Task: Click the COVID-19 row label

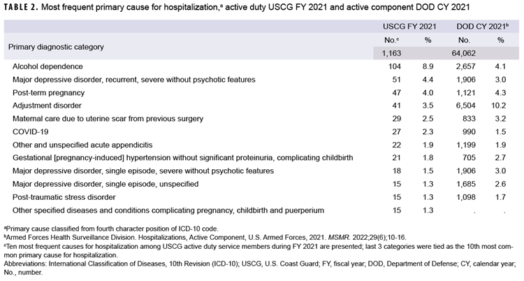Action: pos(30,131)
